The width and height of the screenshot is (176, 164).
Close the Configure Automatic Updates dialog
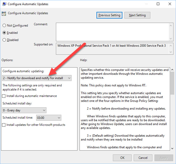pos(170,4)
